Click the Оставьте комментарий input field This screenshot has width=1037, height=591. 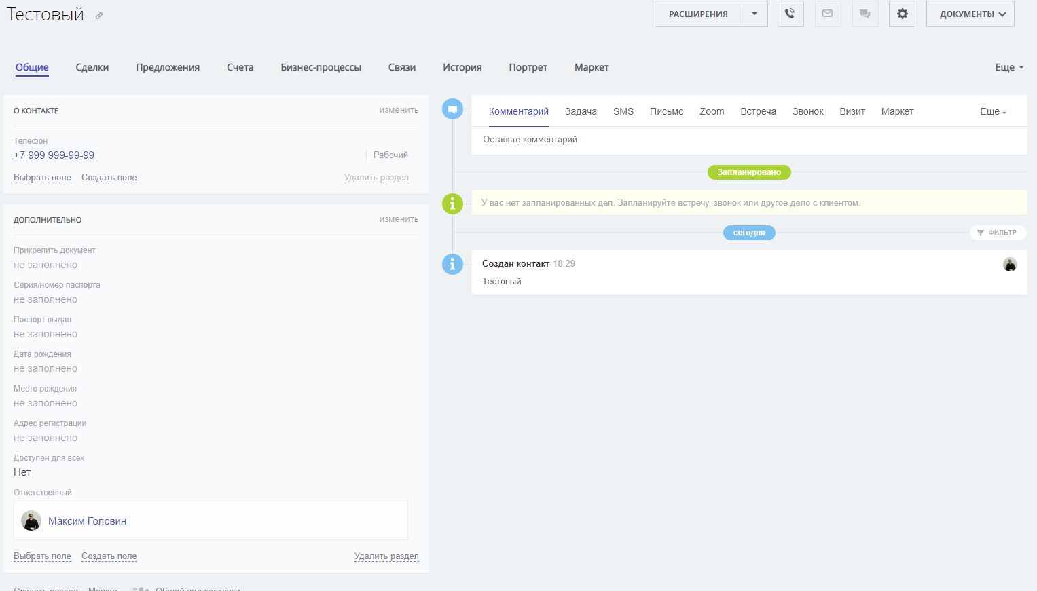(x=747, y=140)
